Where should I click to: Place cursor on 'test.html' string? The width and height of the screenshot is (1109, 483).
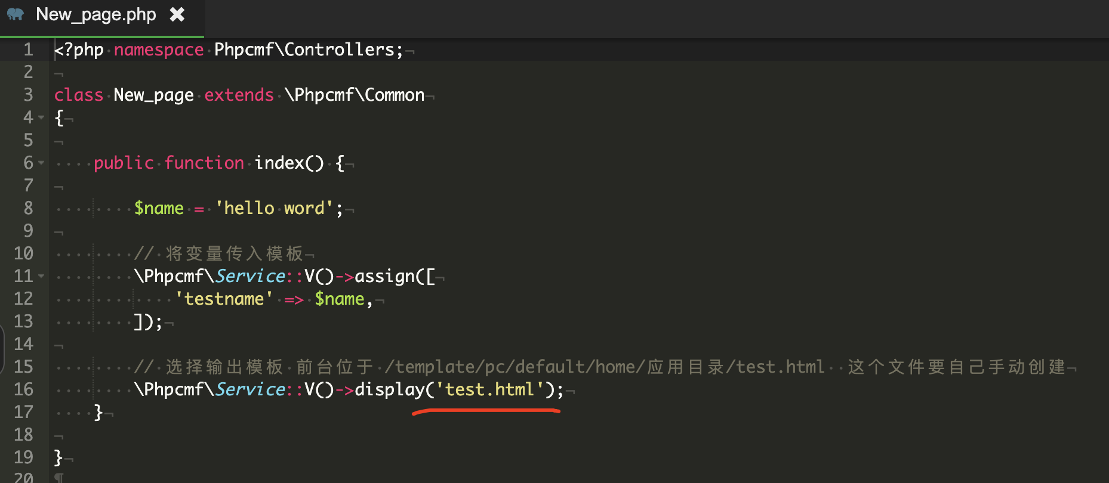click(x=489, y=389)
